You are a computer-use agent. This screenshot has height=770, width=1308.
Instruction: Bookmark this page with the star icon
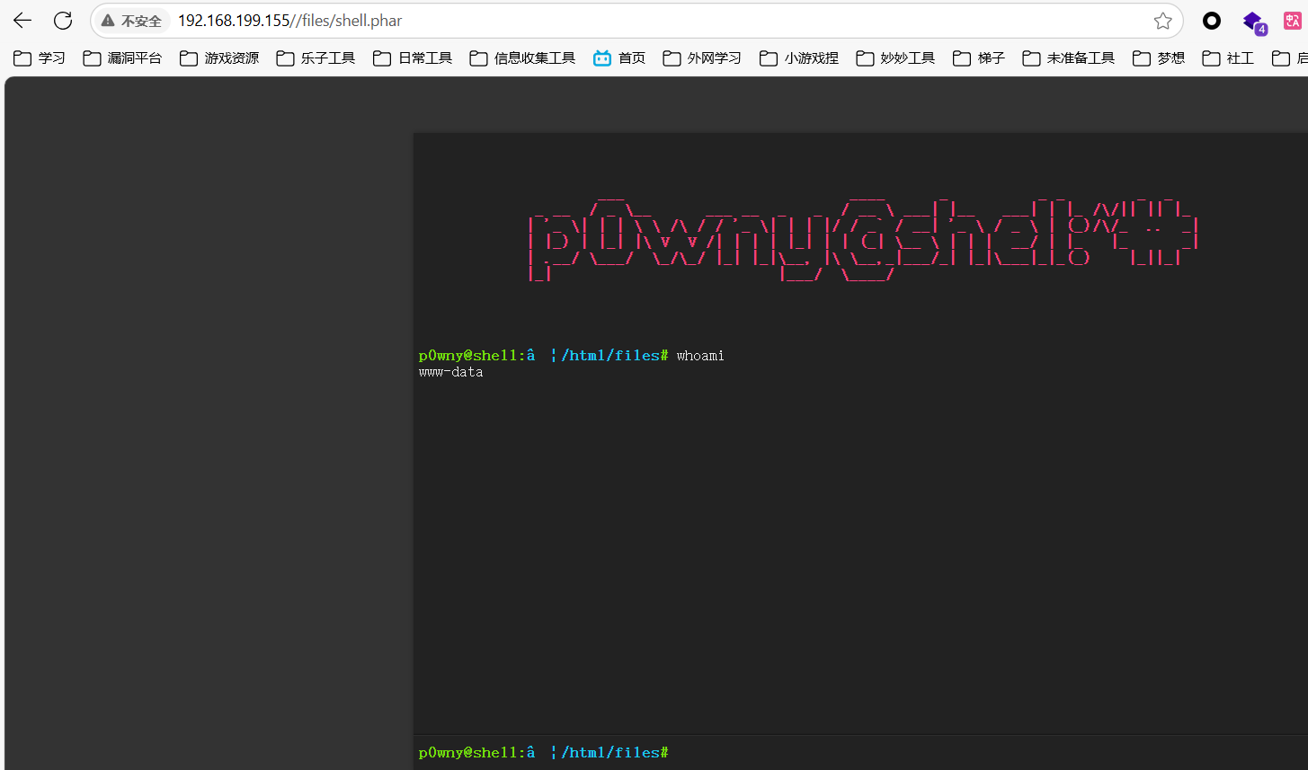[x=1162, y=21]
